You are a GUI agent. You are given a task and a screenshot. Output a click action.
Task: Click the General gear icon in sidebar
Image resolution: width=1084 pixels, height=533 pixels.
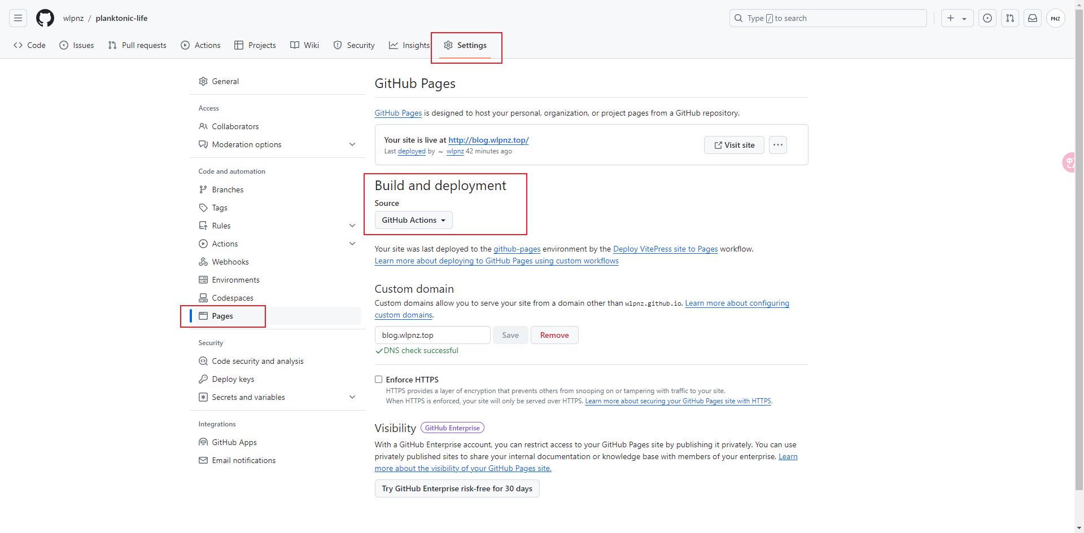pos(203,81)
